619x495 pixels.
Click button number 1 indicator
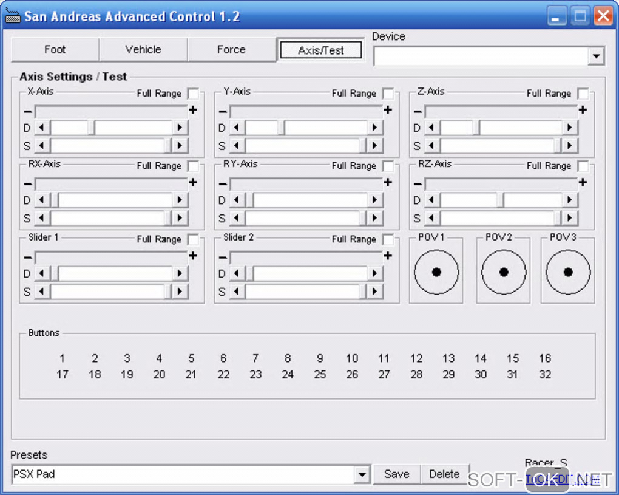click(x=62, y=358)
